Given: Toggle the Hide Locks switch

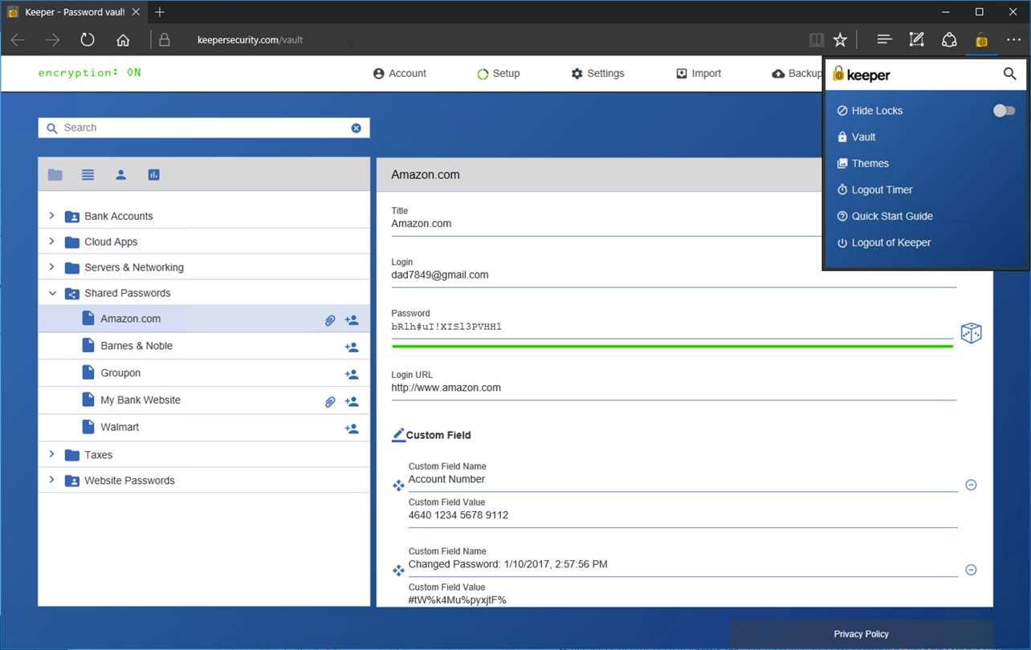Looking at the screenshot, I should (1005, 111).
